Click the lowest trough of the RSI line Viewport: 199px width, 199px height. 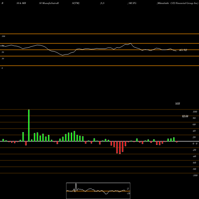coord(62,55)
